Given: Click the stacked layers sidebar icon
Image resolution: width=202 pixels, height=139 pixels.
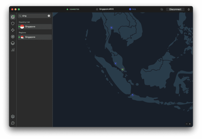Looking at the screenshot, I should pyautogui.click(x=13, y=43).
